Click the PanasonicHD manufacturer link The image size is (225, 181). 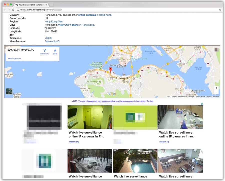52,41
